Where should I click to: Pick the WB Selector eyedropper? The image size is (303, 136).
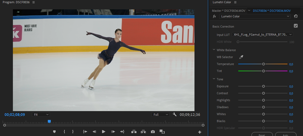point(241,57)
